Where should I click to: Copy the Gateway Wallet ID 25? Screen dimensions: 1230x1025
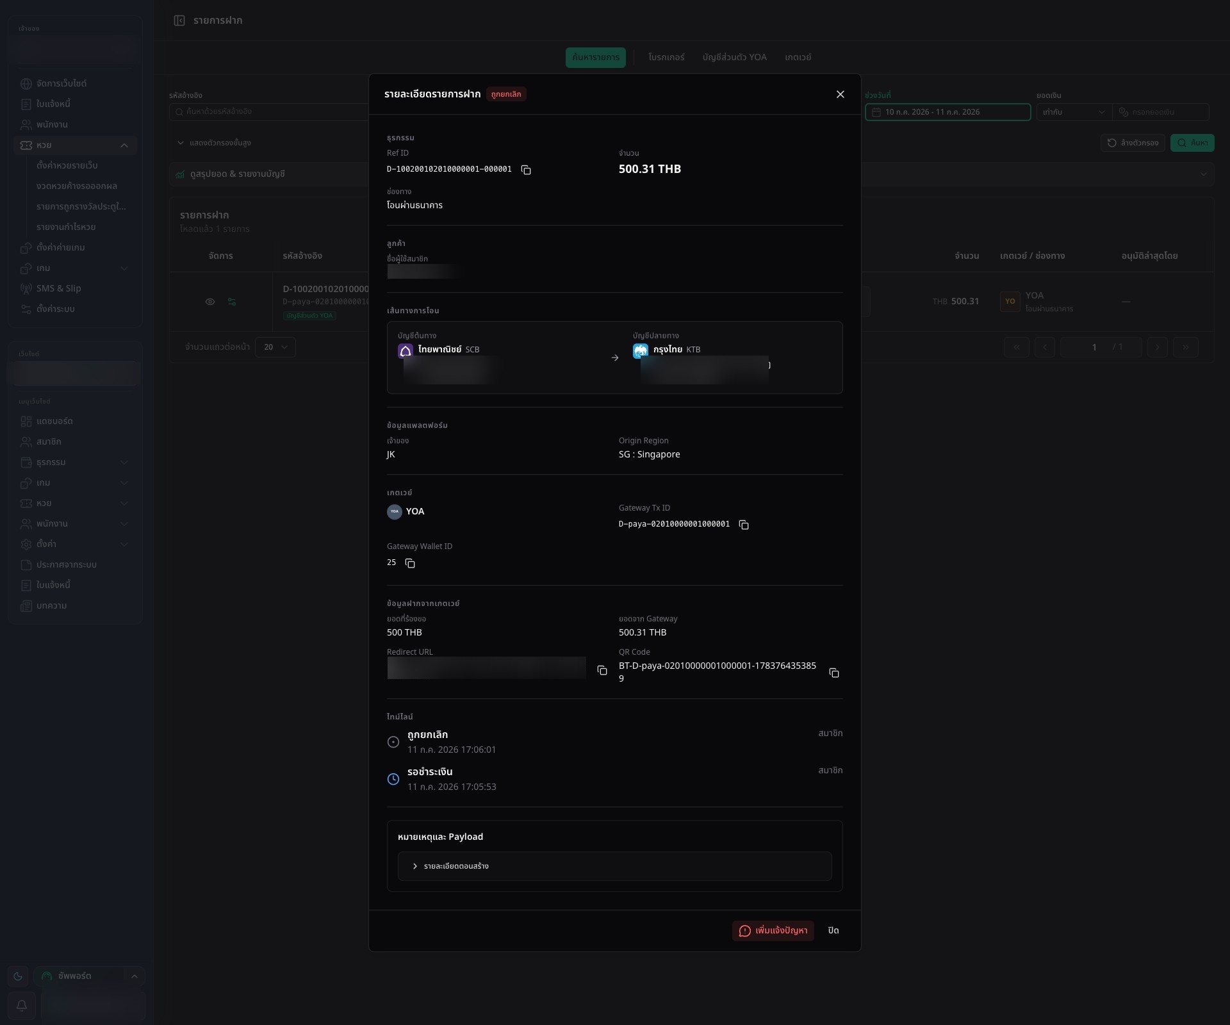coord(410,563)
